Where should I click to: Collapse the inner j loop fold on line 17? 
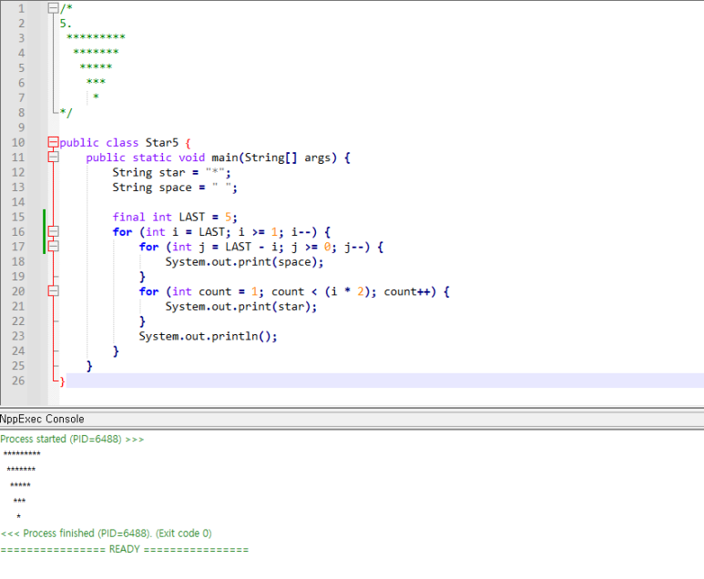(x=53, y=247)
